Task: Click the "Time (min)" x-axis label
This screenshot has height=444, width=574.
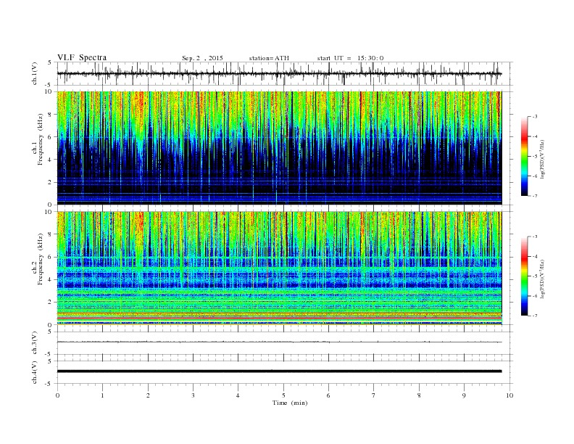Action: 290,403
